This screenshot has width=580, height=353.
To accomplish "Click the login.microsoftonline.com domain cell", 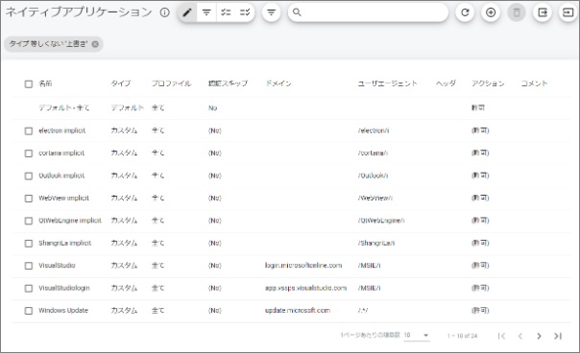I will pos(303,266).
